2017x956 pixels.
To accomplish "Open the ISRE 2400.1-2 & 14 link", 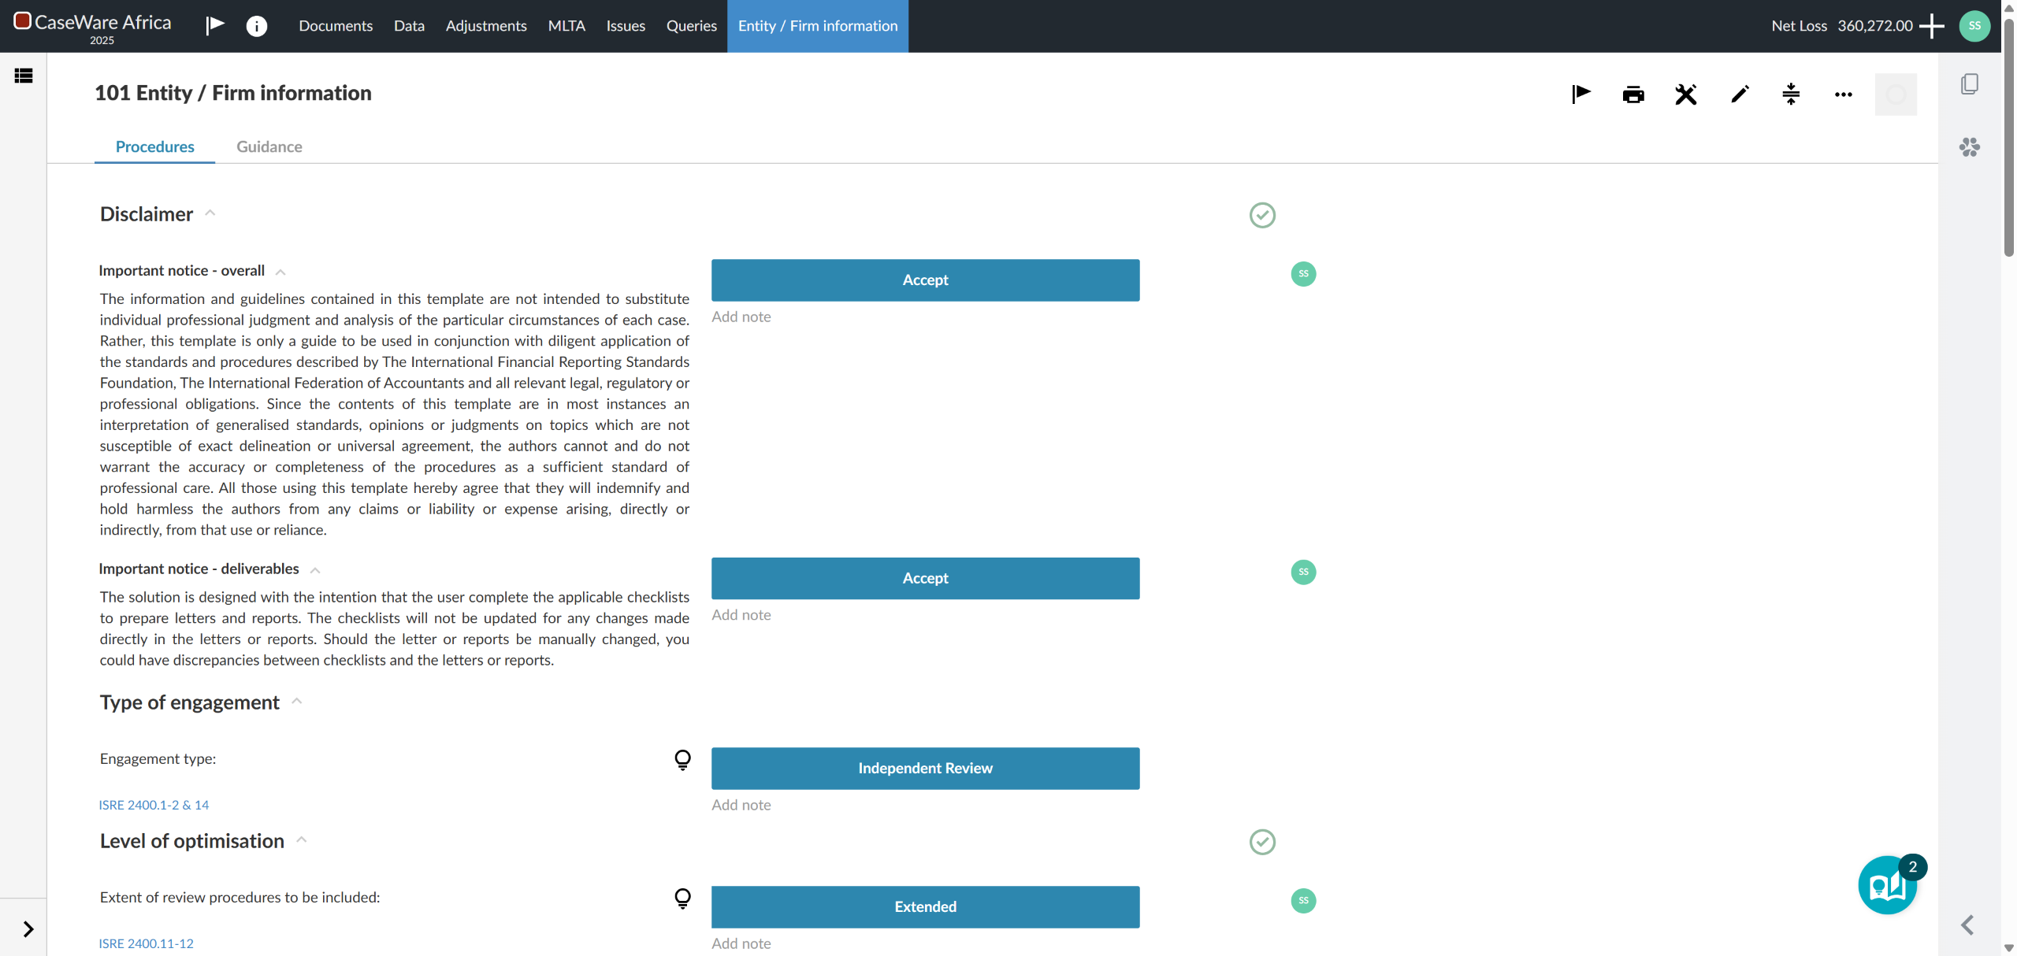I will [154, 805].
